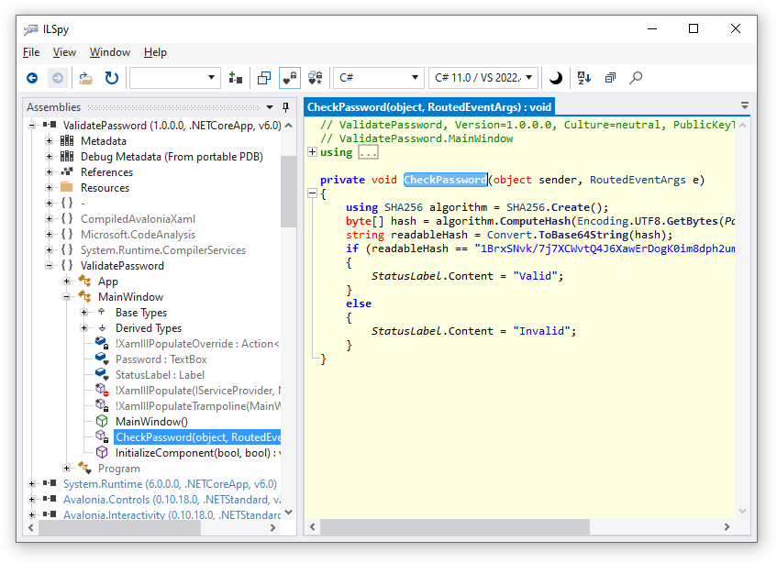This screenshot has width=777, height=563.
Task: Click the Sort results icon in toolbar
Action: [x=584, y=79]
